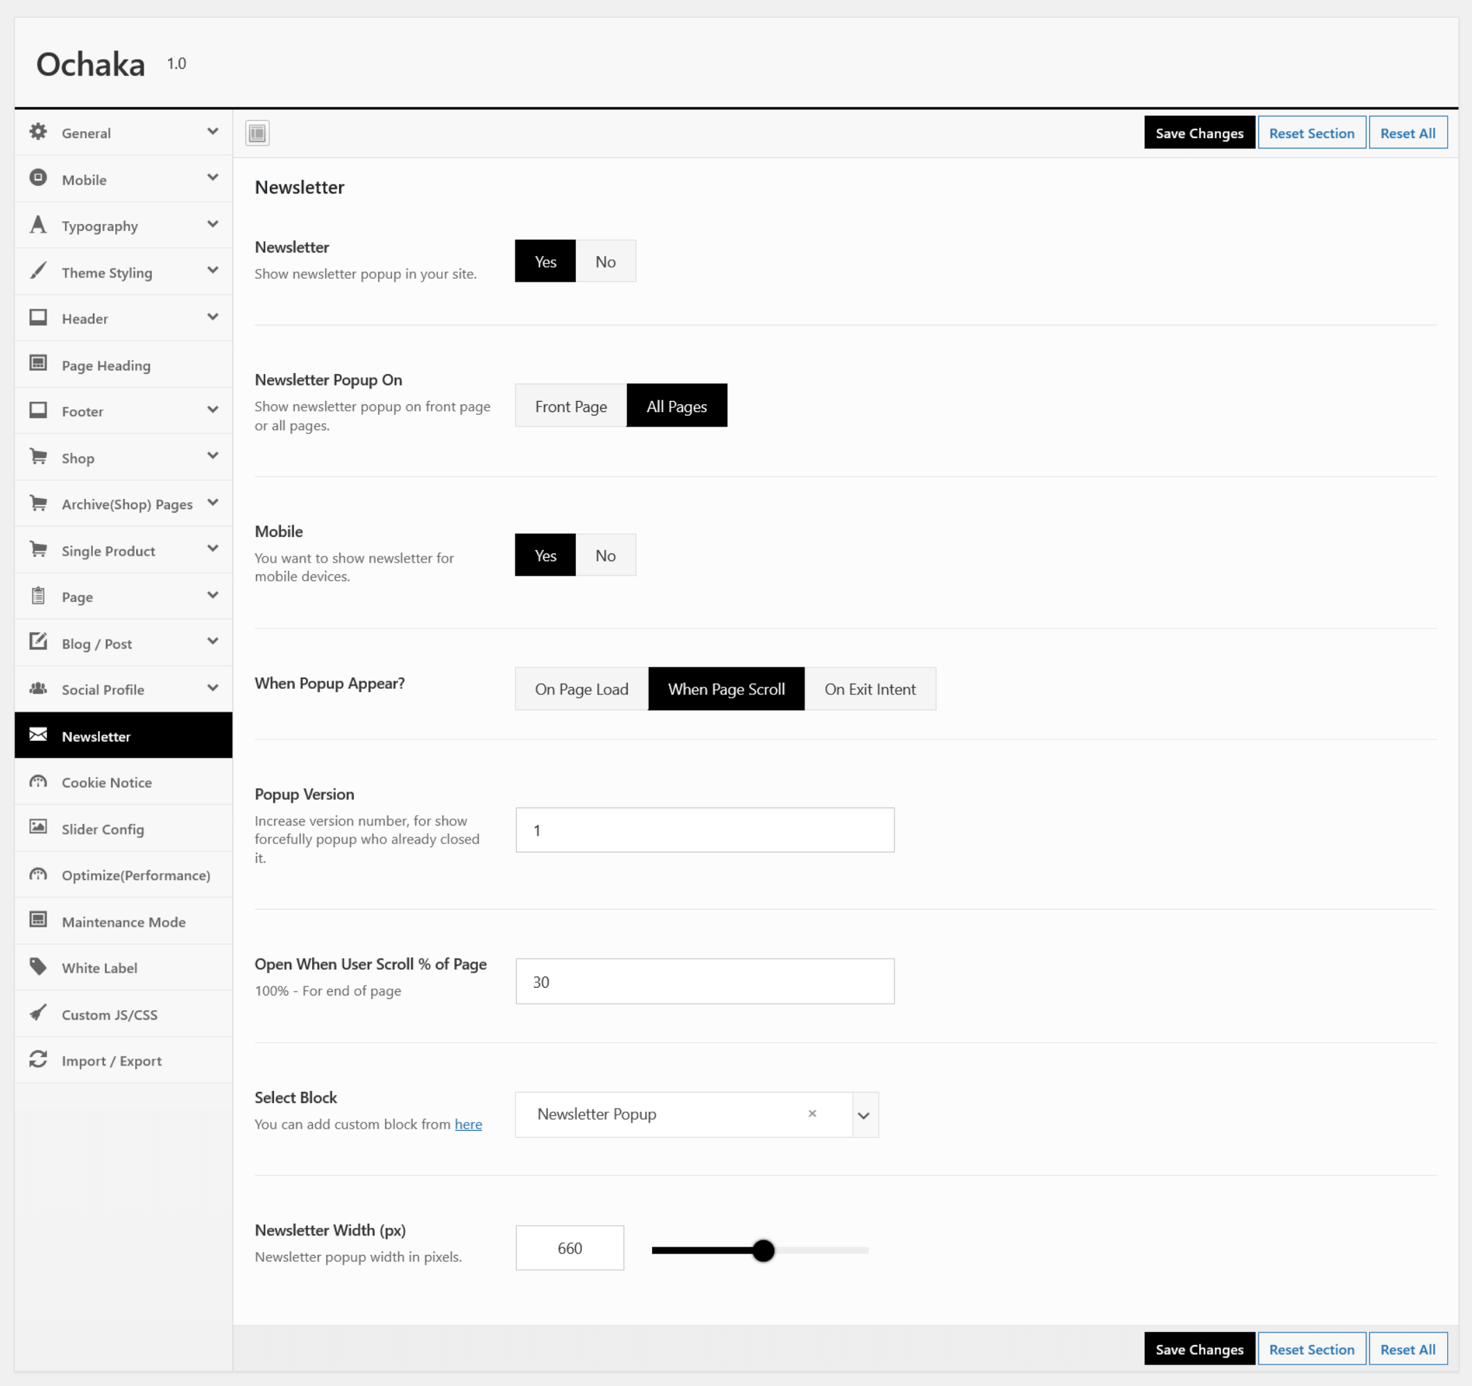Open the Select Block dropdown arrow
Image resolution: width=1472 pixels, height=1386 pixels.
pyautogui.click(x=864, y=1115)
